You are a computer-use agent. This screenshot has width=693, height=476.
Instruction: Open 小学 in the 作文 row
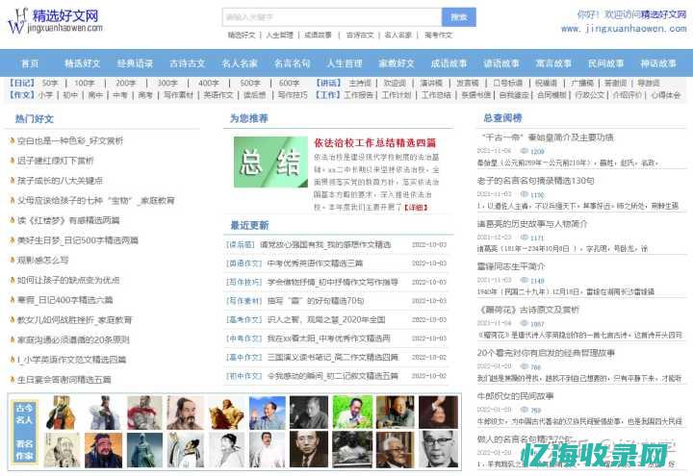[x=45, y=95]
